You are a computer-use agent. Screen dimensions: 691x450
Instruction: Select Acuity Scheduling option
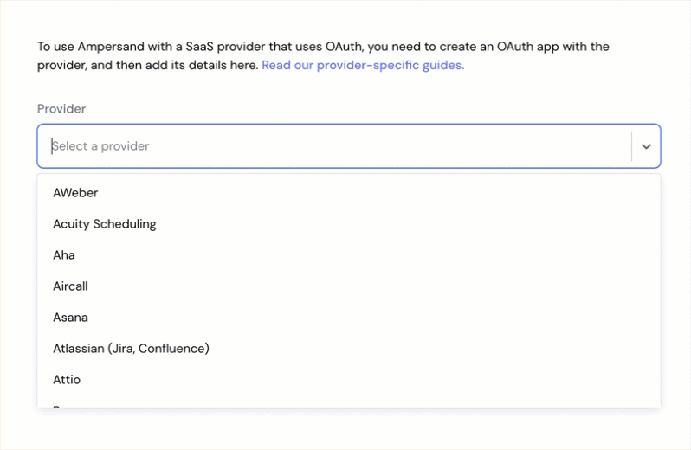(x=349, y=224)
